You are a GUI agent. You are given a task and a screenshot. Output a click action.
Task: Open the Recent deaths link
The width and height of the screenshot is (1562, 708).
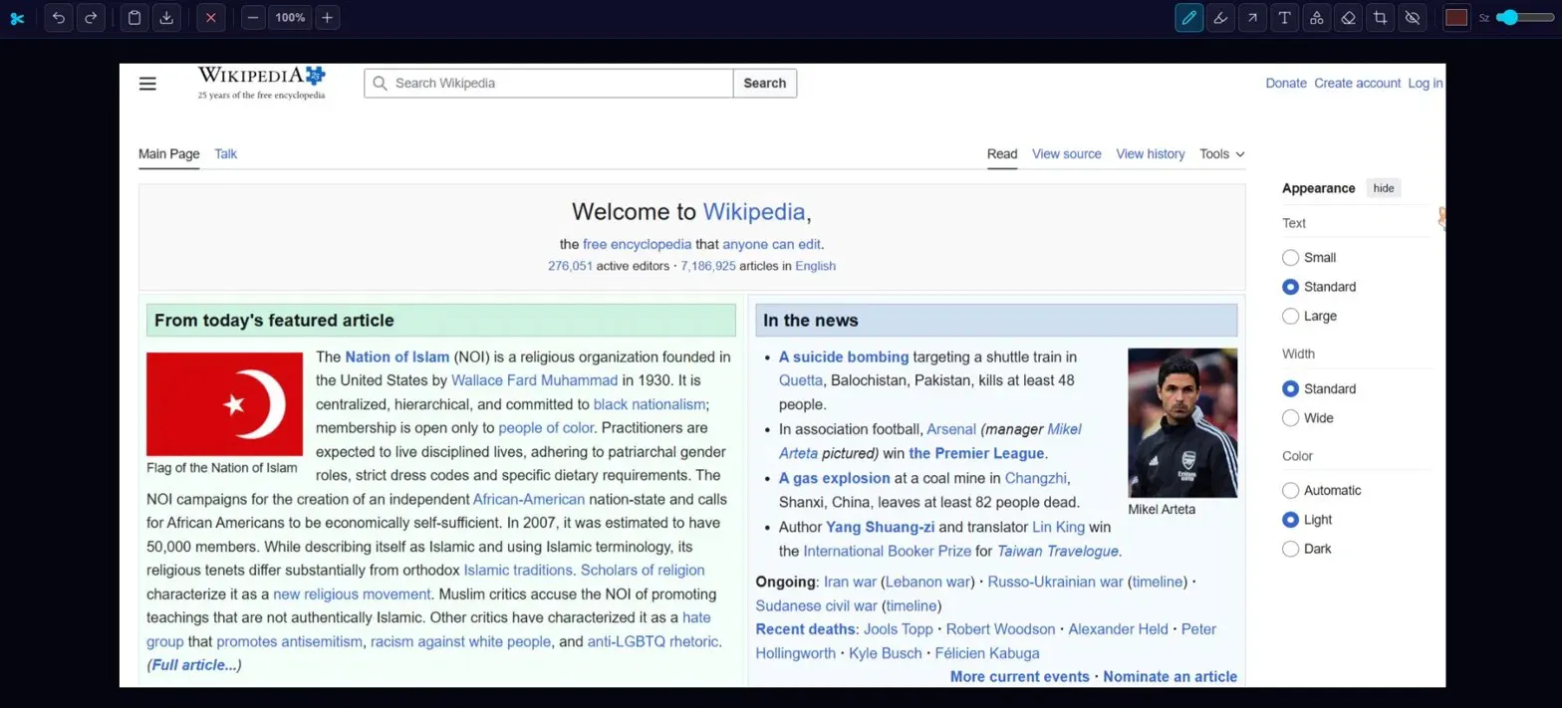click(x=806, y=629)
